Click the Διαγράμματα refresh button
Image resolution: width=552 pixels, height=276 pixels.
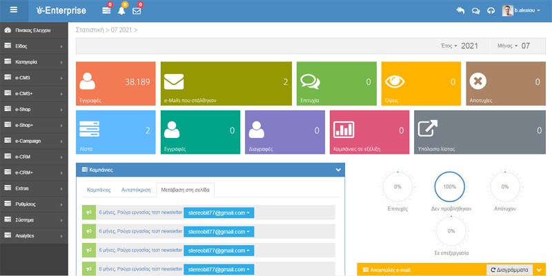pyautogui.click(x=510, y=270)
